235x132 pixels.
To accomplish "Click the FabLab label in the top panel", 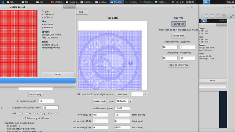I will tap(231, 2).
